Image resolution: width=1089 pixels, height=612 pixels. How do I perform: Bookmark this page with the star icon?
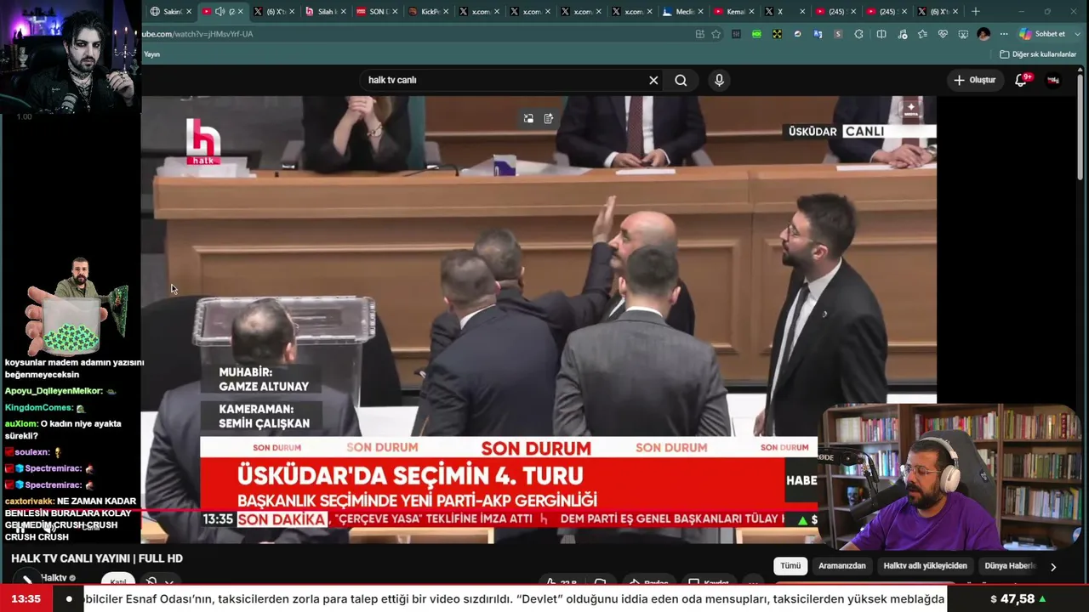click(716, 34)
